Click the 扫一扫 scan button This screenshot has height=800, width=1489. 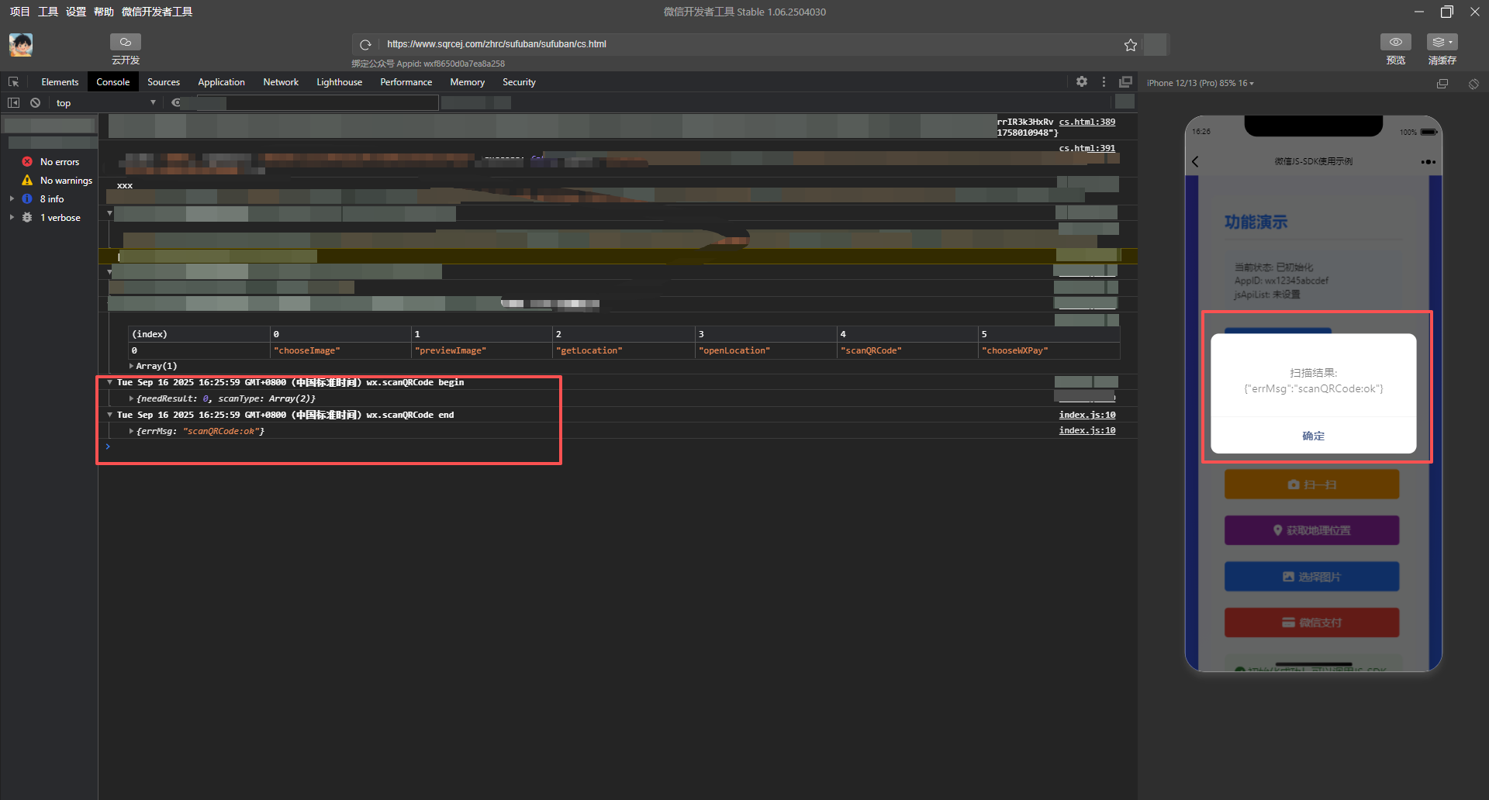click(1311, 484)
